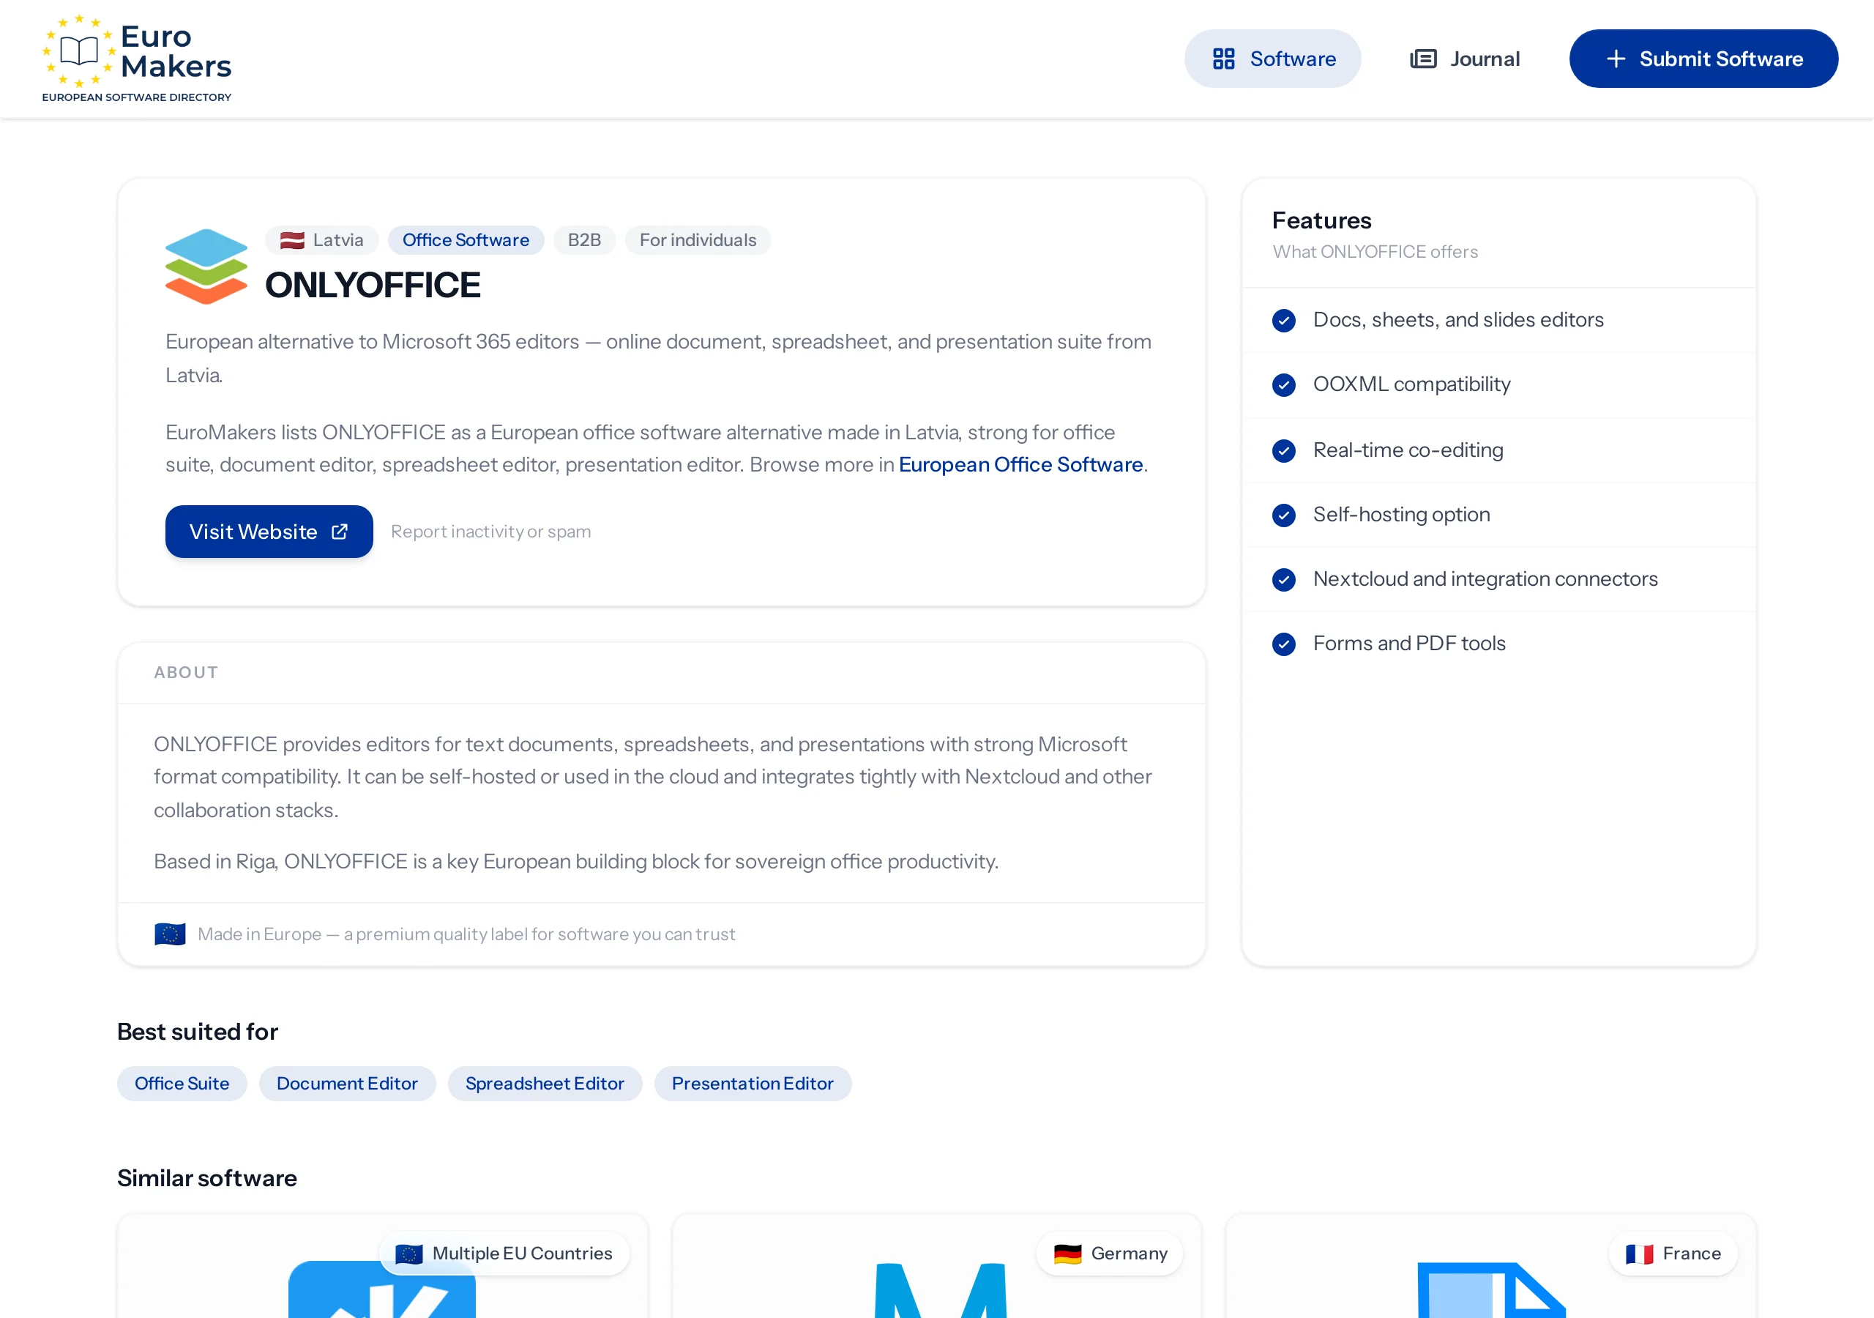1874x1318 pixels.
Task: Click check icon beside Real-time co-editing
Action: coord(1284,450)
